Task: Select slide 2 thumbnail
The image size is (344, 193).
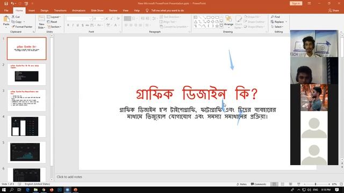Action: [x=26, y=75]
